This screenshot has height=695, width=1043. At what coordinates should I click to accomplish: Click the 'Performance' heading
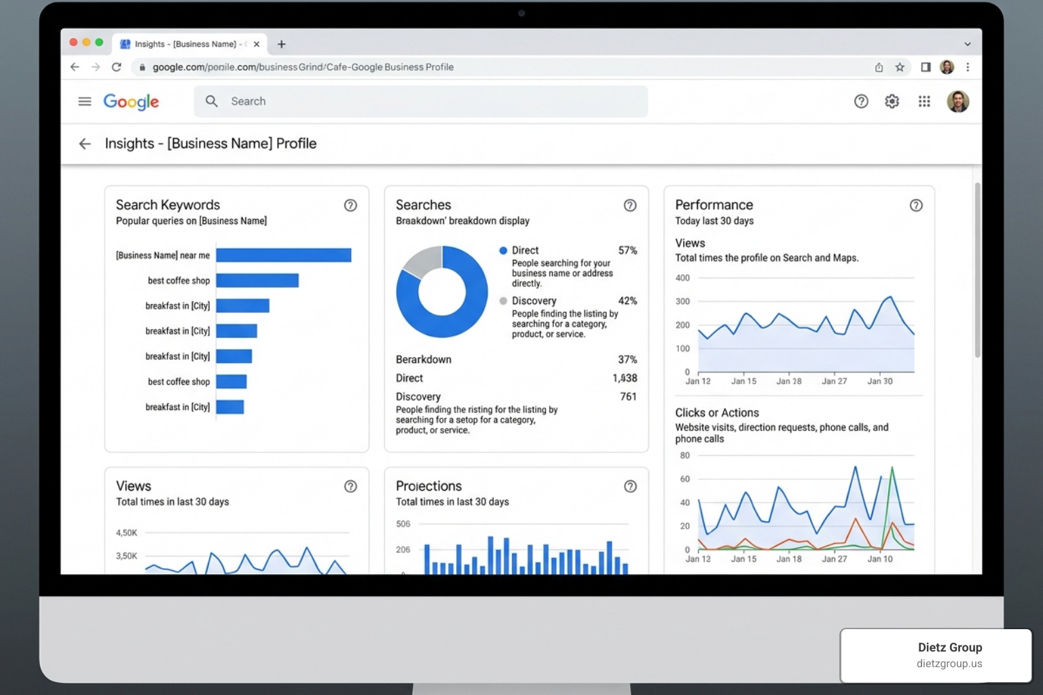714,205
